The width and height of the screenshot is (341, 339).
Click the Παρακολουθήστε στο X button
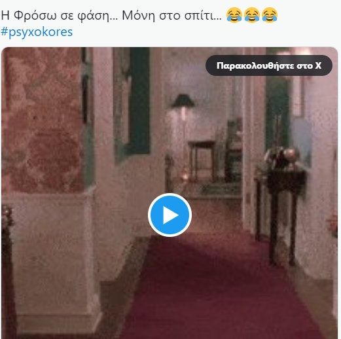(269, 65)
